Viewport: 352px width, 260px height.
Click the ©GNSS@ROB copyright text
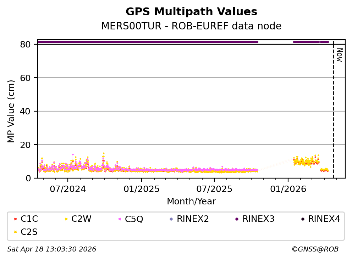[315, 249]
